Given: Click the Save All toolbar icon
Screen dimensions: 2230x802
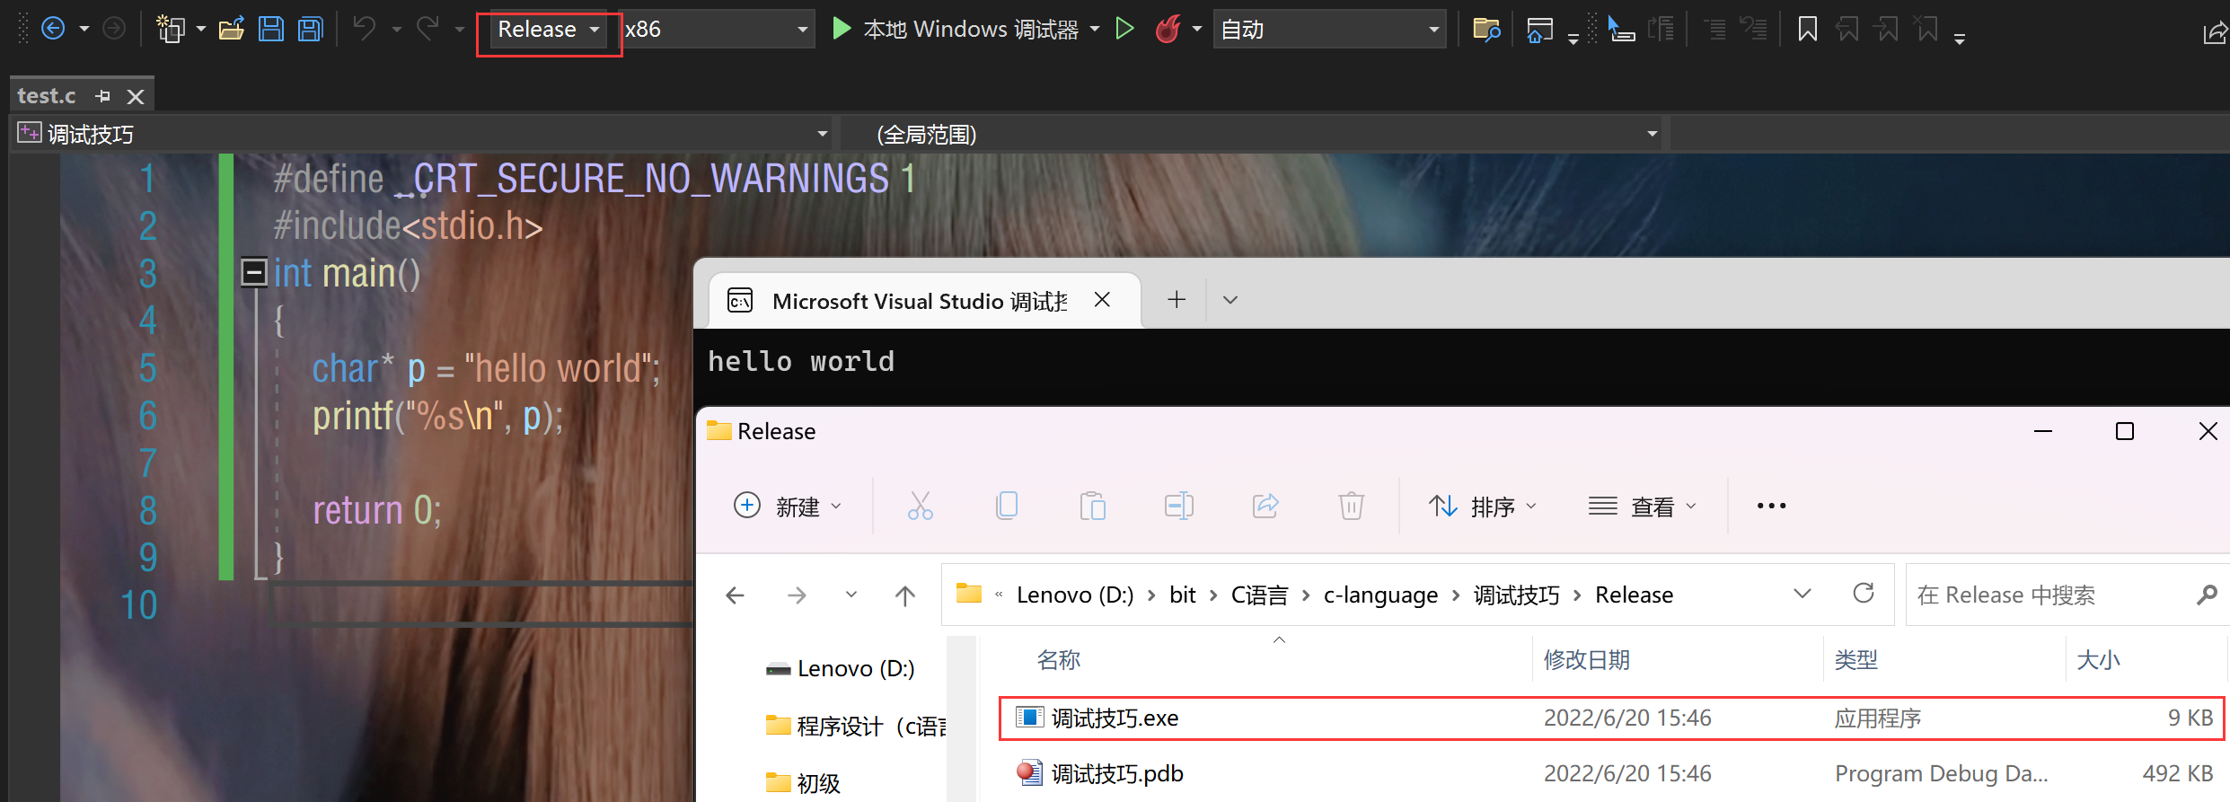Looking at the screenshot, I should click(310, 30).
